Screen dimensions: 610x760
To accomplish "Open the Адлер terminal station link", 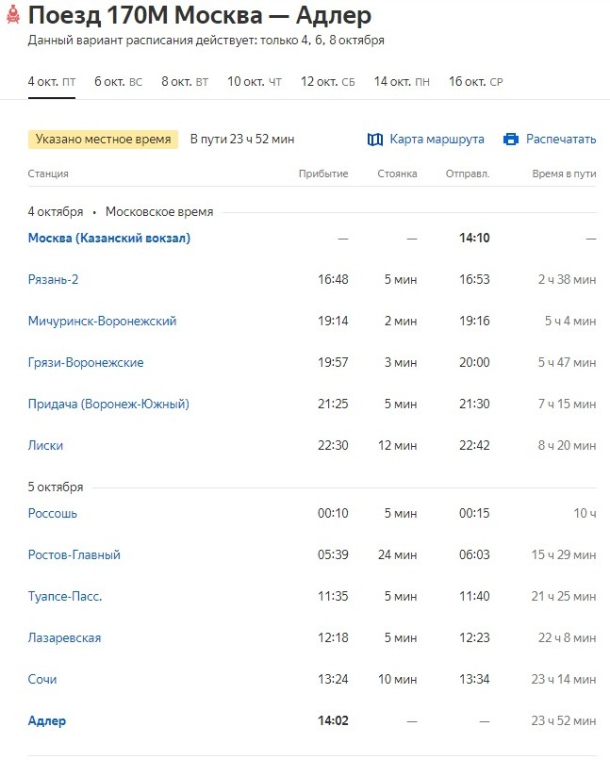I will [x=47, y=721].
